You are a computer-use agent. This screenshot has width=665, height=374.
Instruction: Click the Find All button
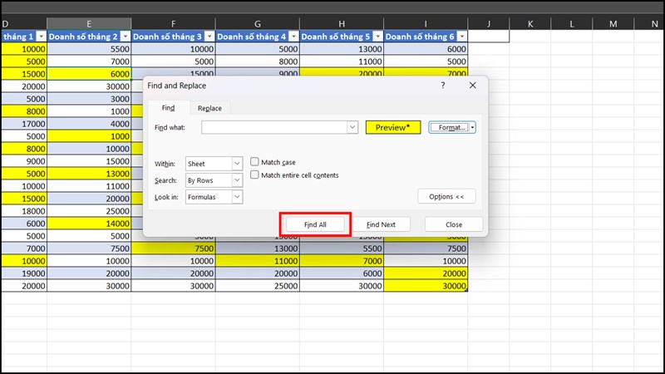pyautogui.click(x=315, y=224)
